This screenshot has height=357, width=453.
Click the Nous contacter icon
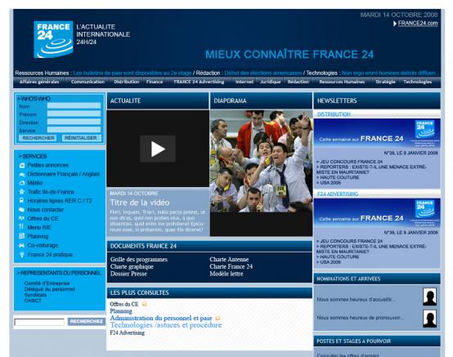tap(21, 209)
